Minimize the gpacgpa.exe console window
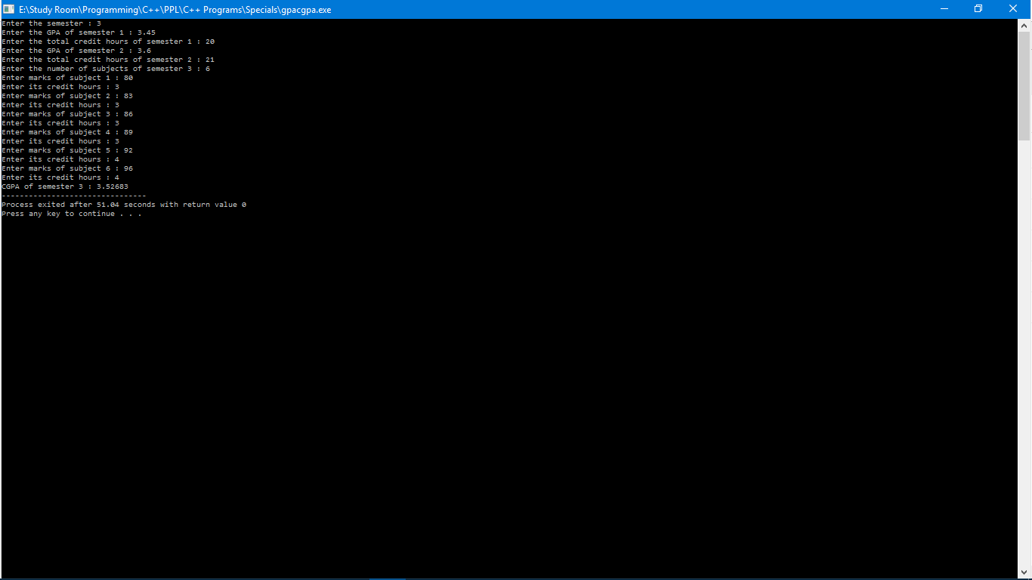 tap(945, 8)
